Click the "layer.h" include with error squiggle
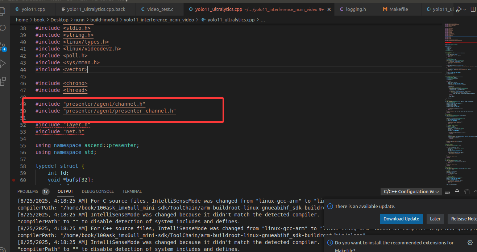This screenshot has width=477, height=252. click(x=77, y=125)
